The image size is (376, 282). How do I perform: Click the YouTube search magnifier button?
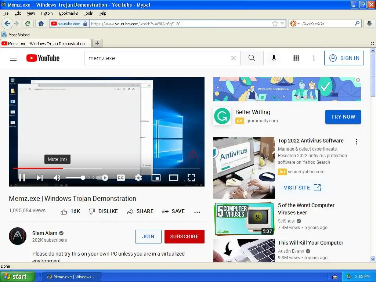point(252,58)
